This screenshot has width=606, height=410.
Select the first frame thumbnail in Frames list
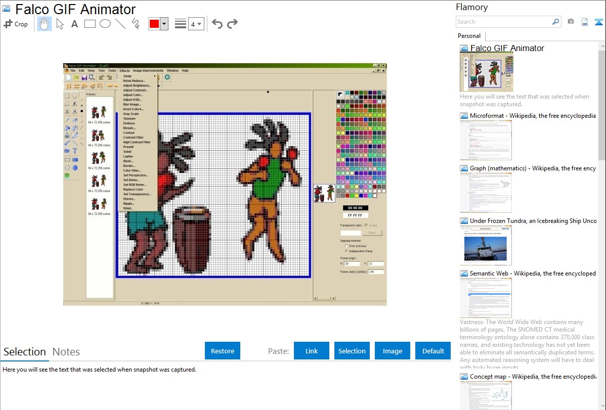tap(99, 112)
